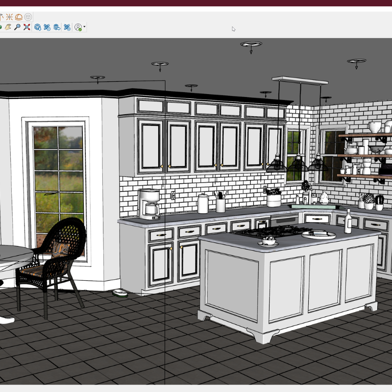The width and height of the screenshot is (392, 392).
Task: Select the Pan tool
Action: [x=7, y=27]
